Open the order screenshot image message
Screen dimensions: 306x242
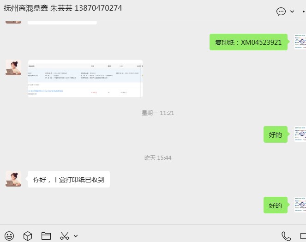tap(85, 79)
